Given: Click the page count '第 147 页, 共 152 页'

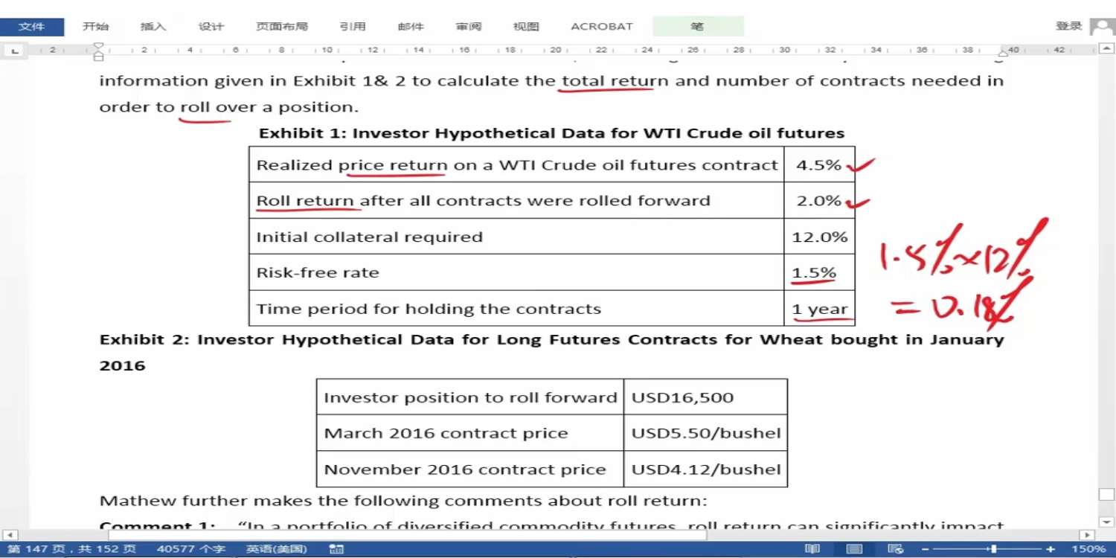Looking at the screenshot, I should click(71, 549).
